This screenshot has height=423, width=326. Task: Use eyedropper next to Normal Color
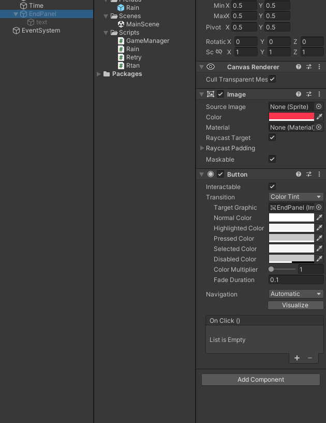(x=319, y=217)
